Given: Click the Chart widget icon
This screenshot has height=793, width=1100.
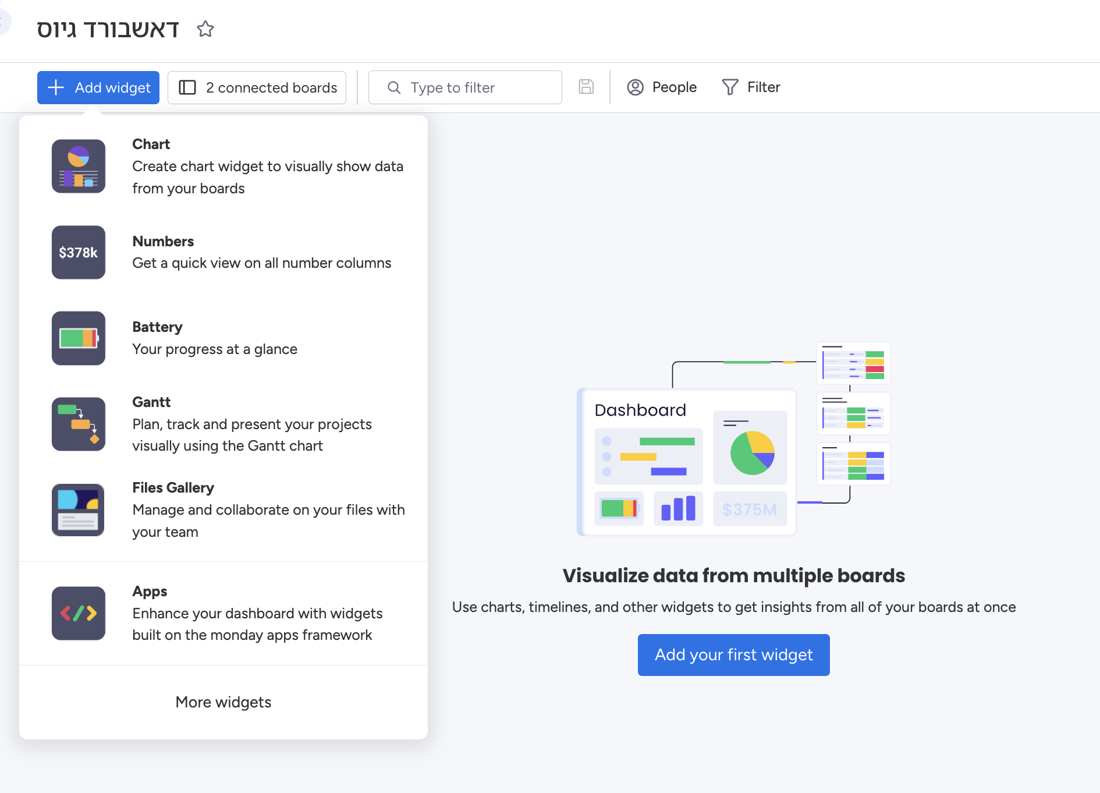Looking at the screenshot, I should pyautogui.click(x=79, y=166).
